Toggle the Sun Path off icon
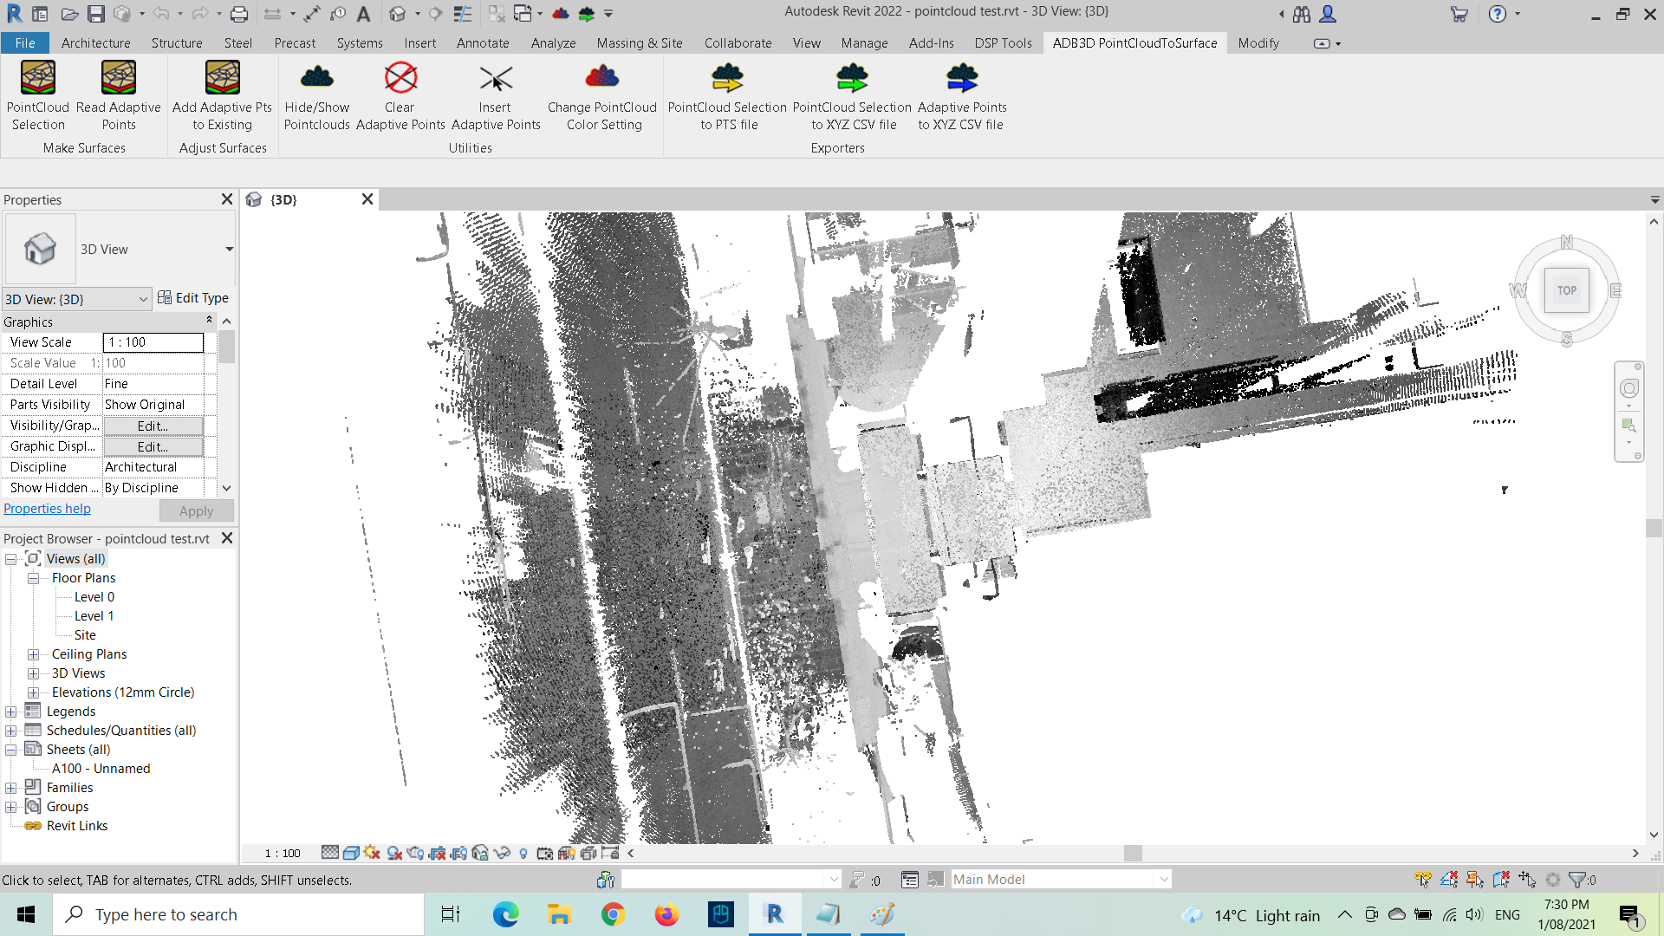1664x936 pixels. (373, 853)
